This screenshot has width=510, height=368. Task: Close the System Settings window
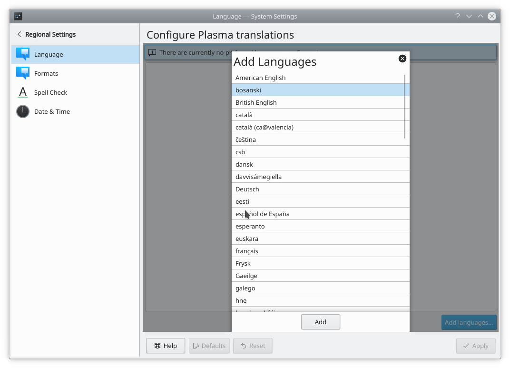[492, 16]
